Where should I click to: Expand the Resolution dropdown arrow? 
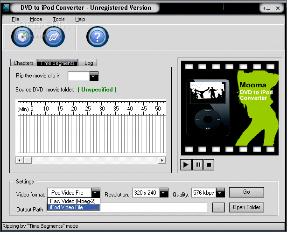coord(164,193)
